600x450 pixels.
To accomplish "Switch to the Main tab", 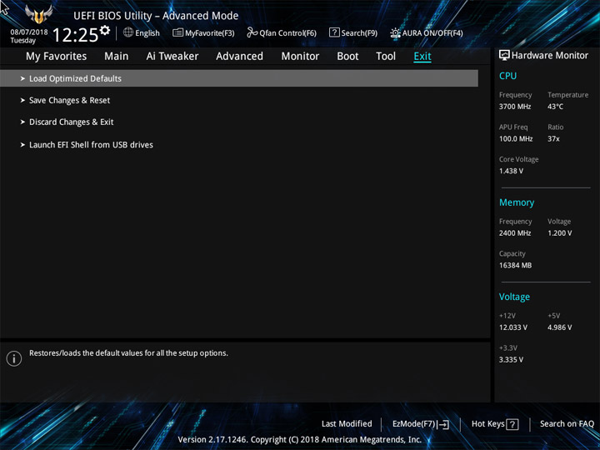I will (117, 57).
